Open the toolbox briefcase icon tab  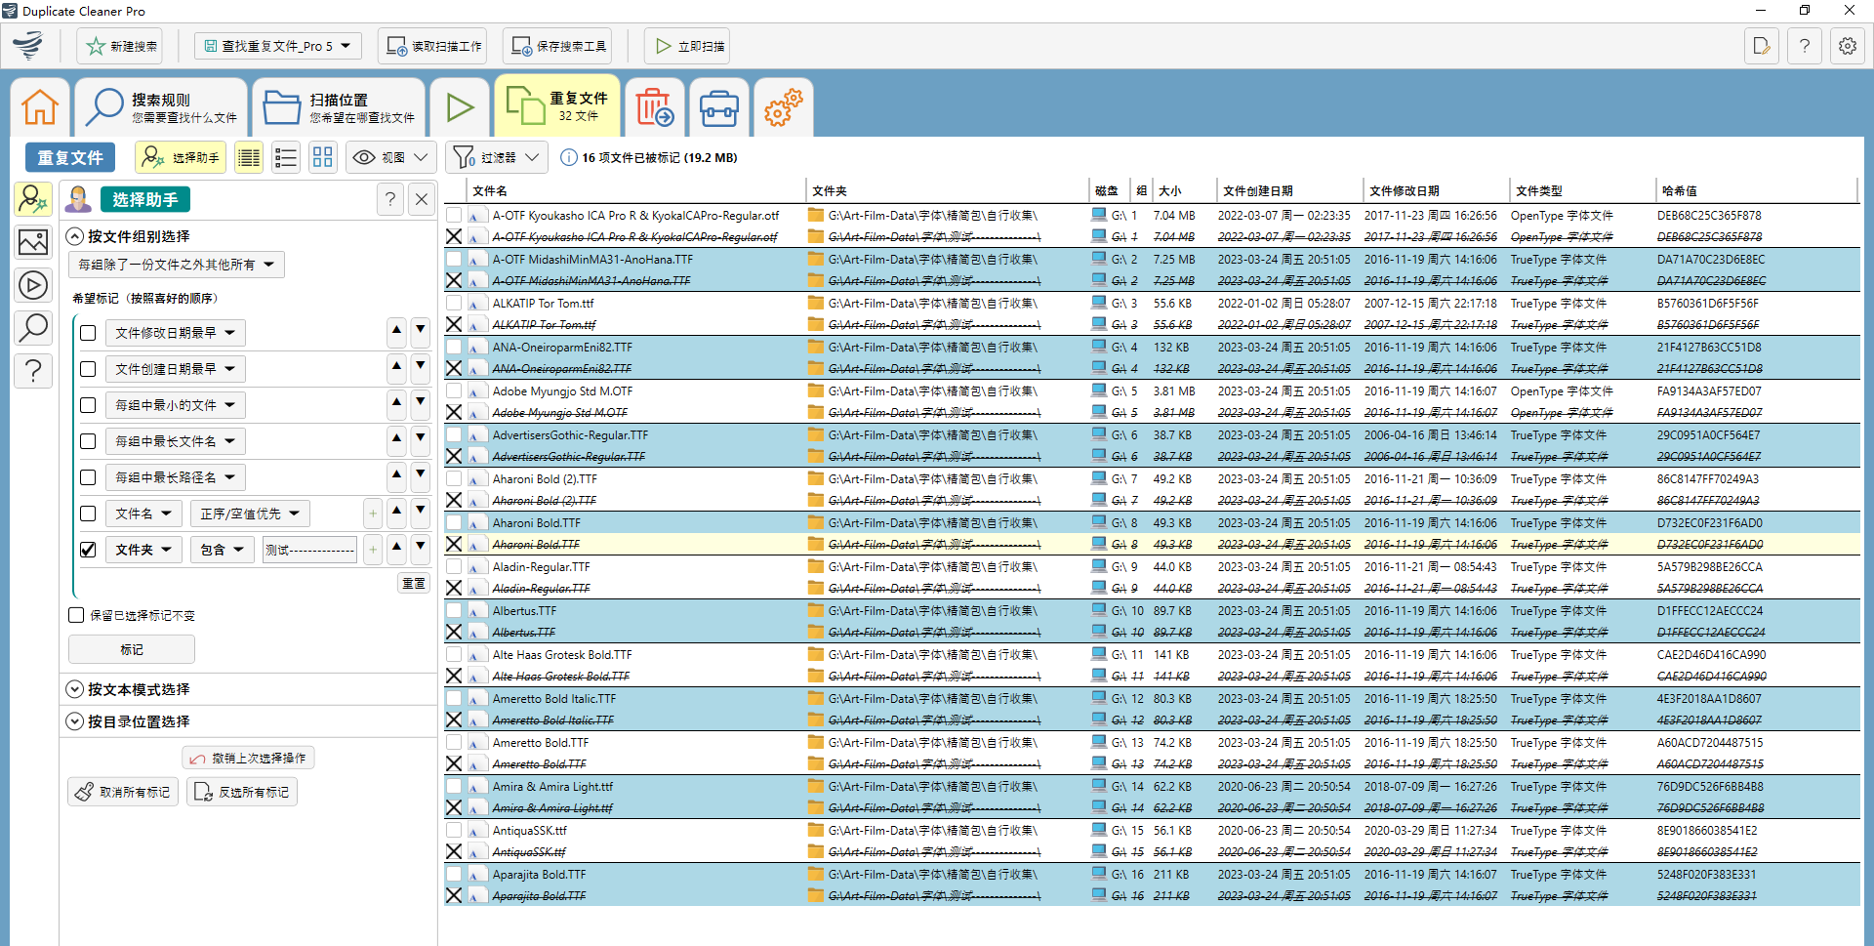pos(719,106)
